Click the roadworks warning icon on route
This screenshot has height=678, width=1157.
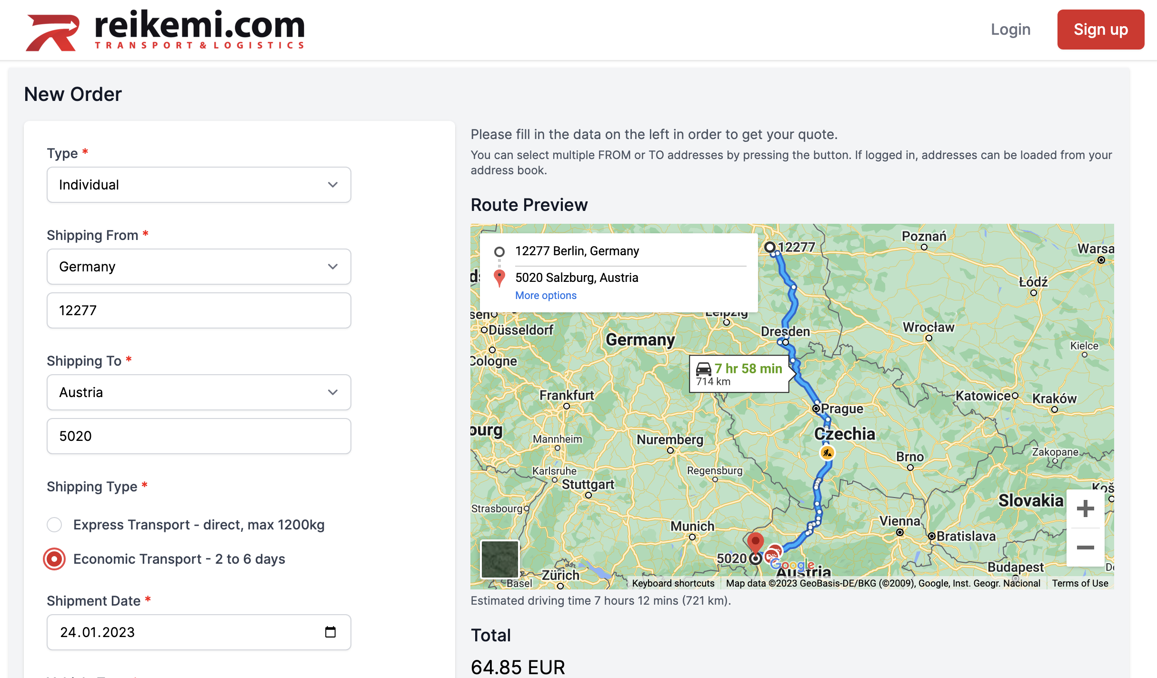pos(827,453)
